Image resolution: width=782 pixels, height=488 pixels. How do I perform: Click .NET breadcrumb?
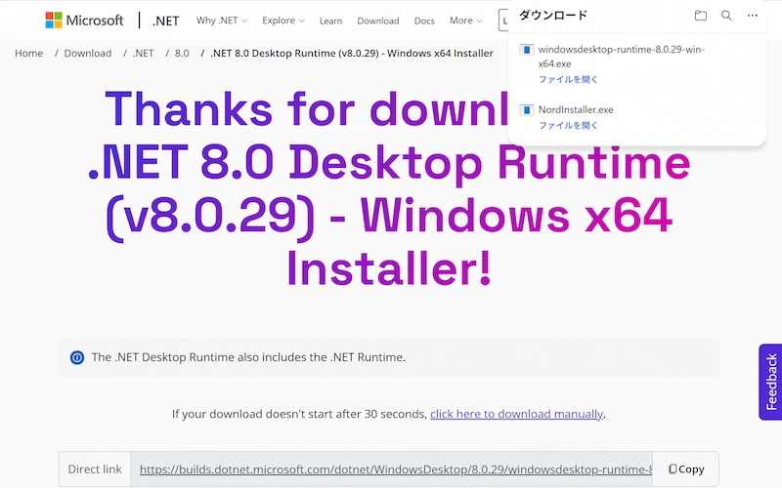point(143,54)
